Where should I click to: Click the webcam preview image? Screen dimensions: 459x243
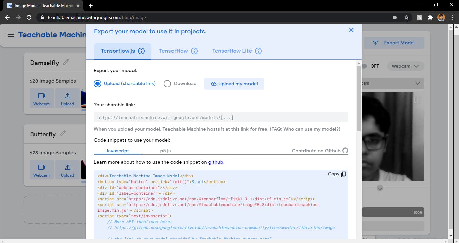[393, 137]
